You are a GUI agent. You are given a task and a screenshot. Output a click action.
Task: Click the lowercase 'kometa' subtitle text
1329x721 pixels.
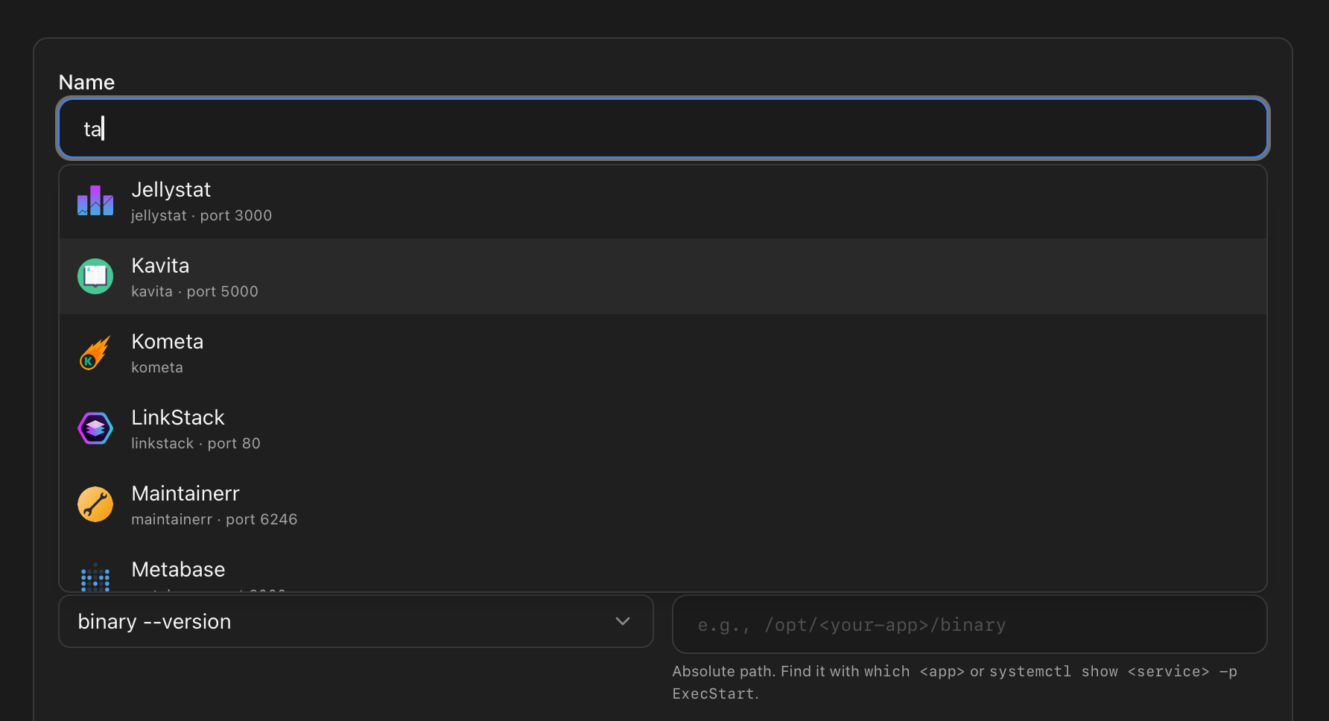pyautogui.click(x=157, y=367)
